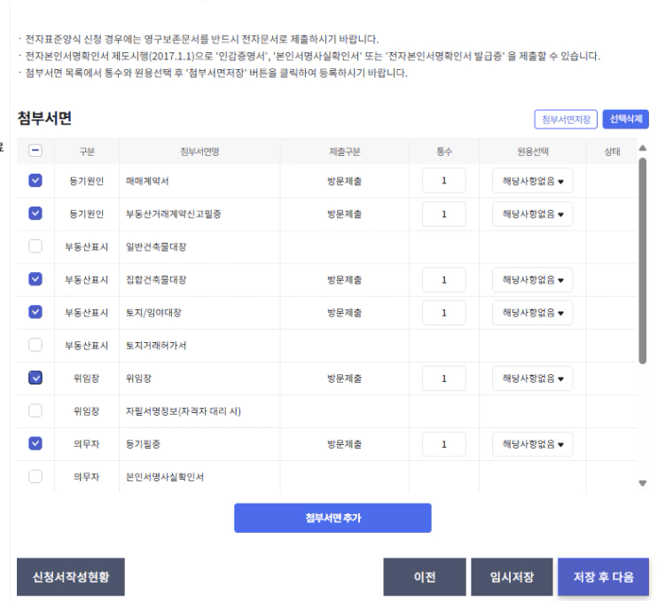This screenshot has width=665, height=601.
Task: Open 원용선택 dropdown for 집합건축물대장
Action: pyautogui.click(x=532, y=279)
